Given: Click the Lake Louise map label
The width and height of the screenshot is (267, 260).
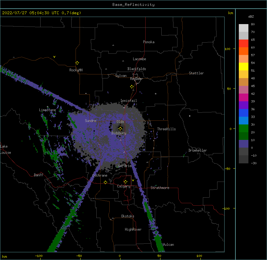Looking at the screenshot, I should pos(6,149).
